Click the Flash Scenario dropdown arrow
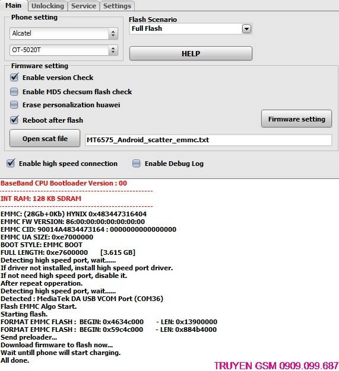Screen dimensions: 339x371 pos(246,29)
